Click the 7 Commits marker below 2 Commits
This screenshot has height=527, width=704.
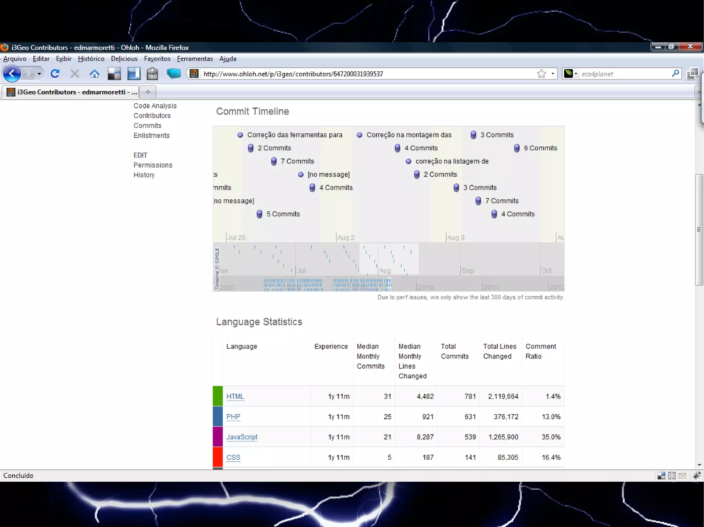coord(274,161)
